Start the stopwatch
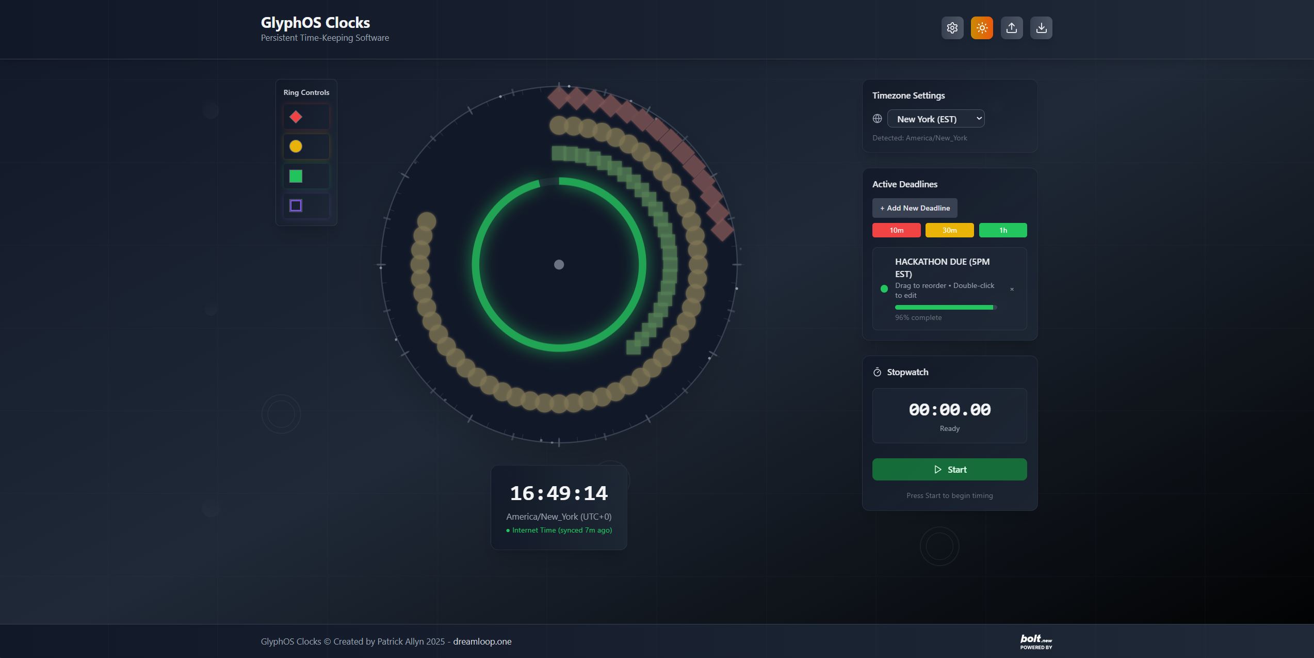 click(949, 470)
